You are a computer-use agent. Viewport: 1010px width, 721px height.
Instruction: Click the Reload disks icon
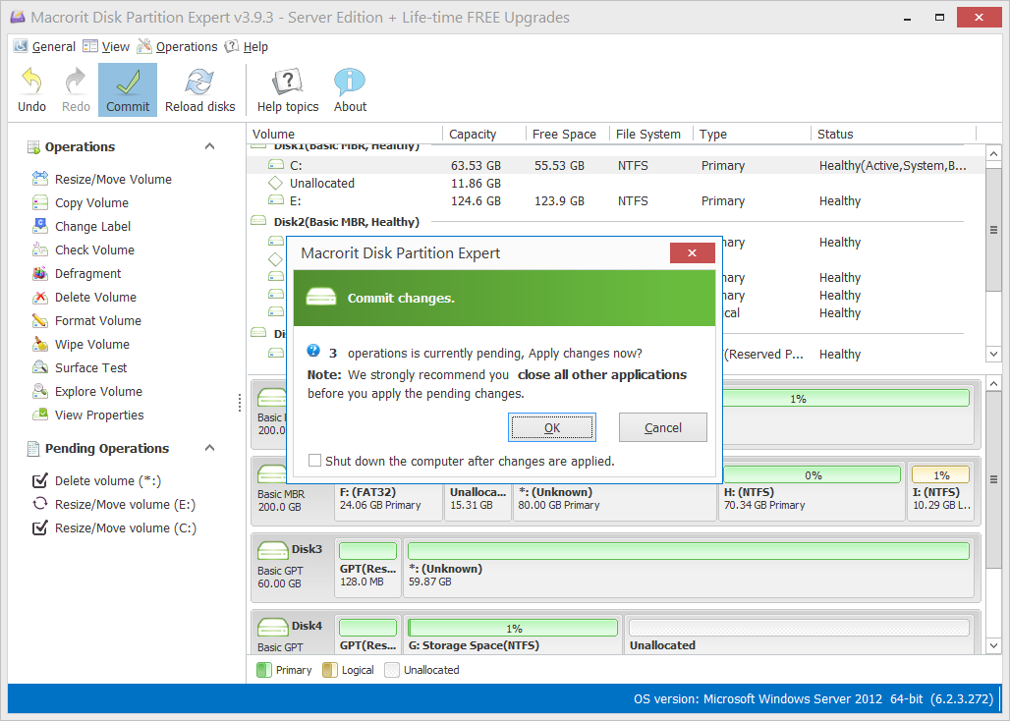[x=199, y=83]
